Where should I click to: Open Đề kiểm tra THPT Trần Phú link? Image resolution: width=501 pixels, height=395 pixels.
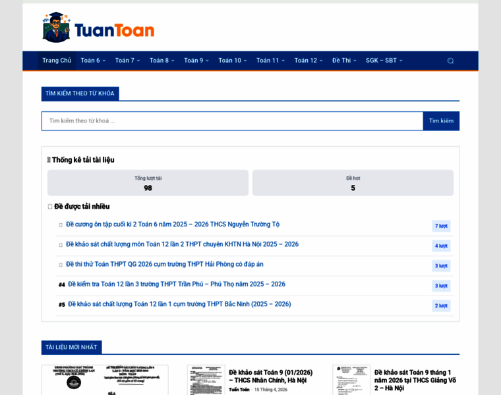click(177, 284)
